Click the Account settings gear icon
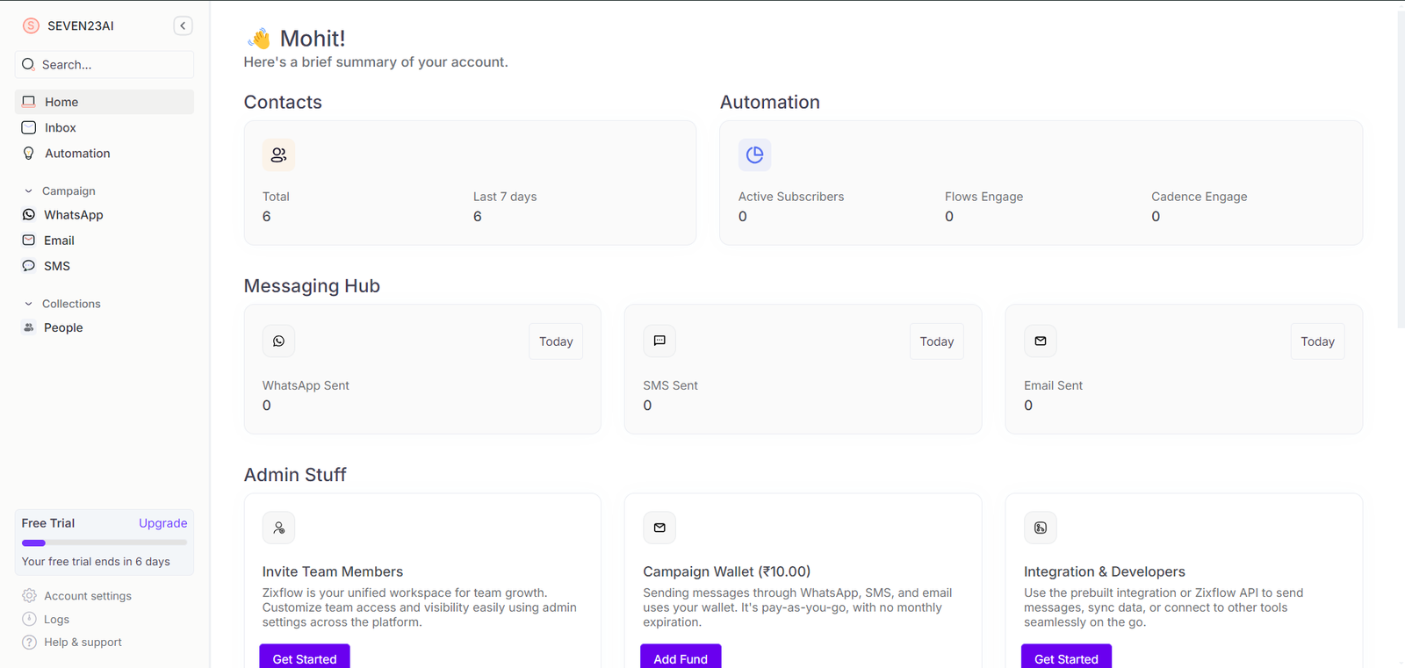The height and width of the screenshot is (668, 1405). tap(29, 595)
